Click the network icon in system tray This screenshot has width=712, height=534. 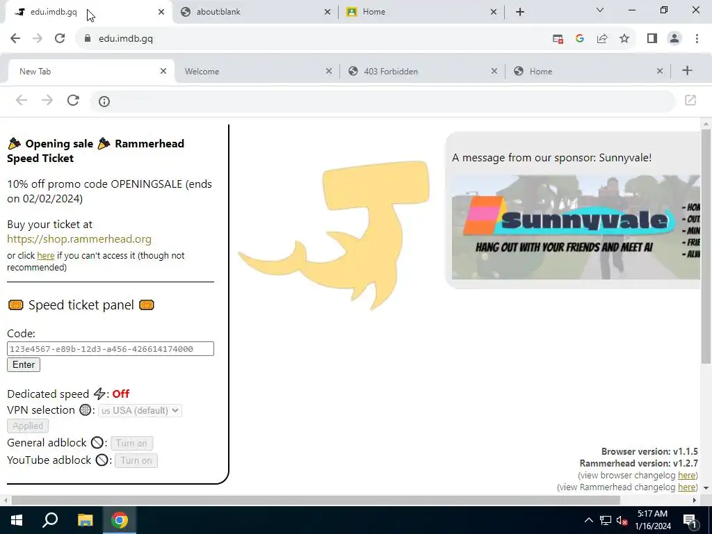(x=606, y=520)
